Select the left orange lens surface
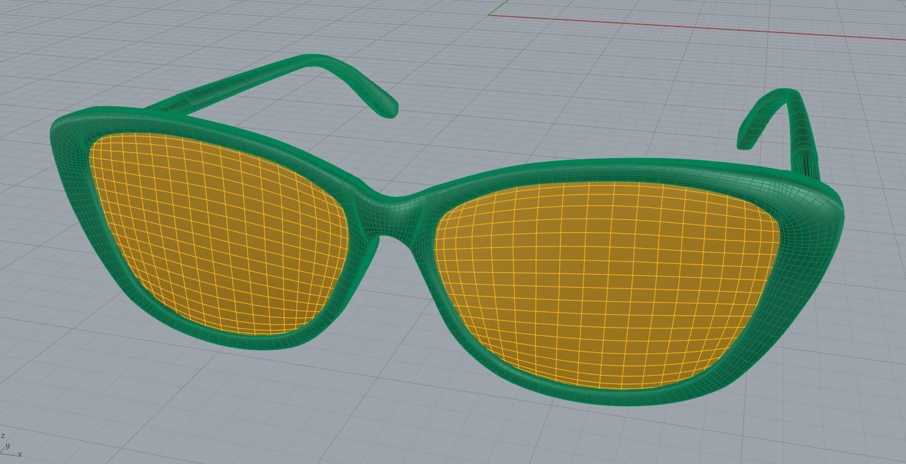This screenshot has height=464, width=906. [x=219, y=234]
